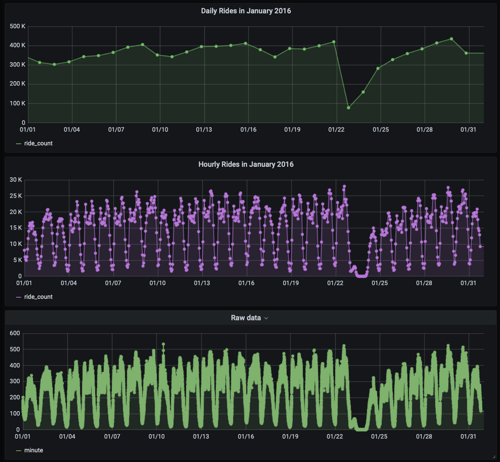Click the flat near-zero section in Raw data chart

[x=361, y=429]
